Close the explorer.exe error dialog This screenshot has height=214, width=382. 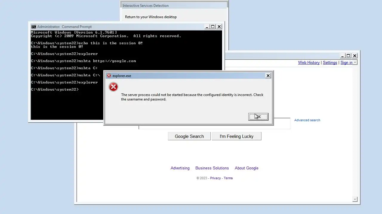click(x=268, y=76)
